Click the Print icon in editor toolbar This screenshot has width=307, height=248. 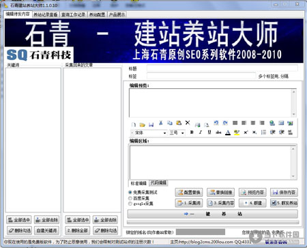[x=197, y=124]
